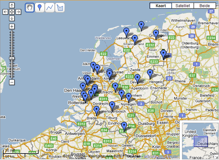Viewport: 219px width, 160px height.
Task: Pan the map left with the left arrow
Action: pos(5,12)
